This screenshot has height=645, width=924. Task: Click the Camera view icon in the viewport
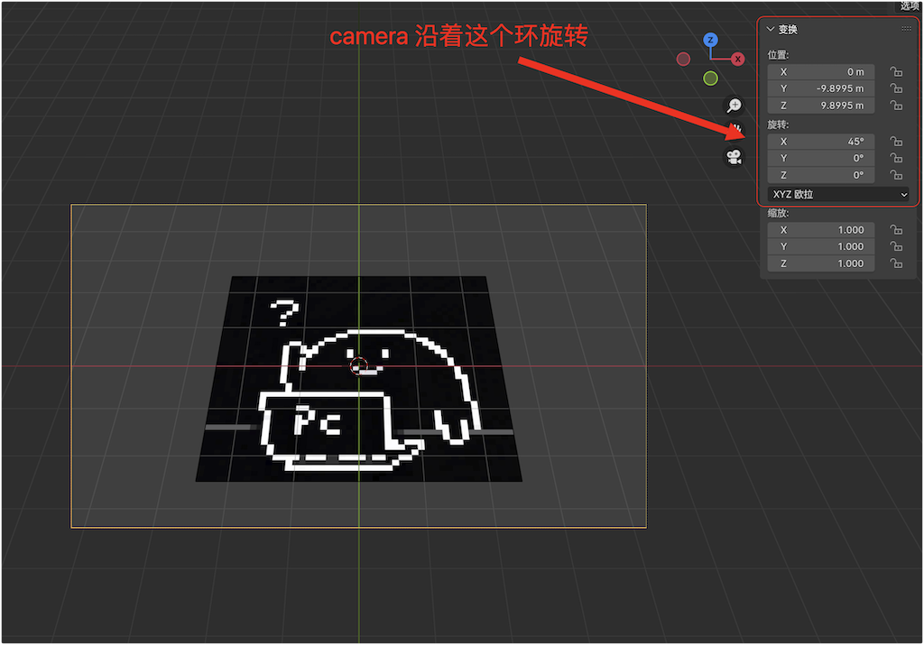point(734,156)
